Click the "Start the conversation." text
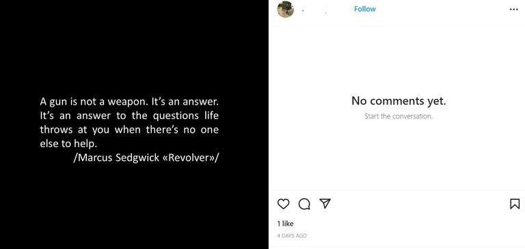 (399, 116)
